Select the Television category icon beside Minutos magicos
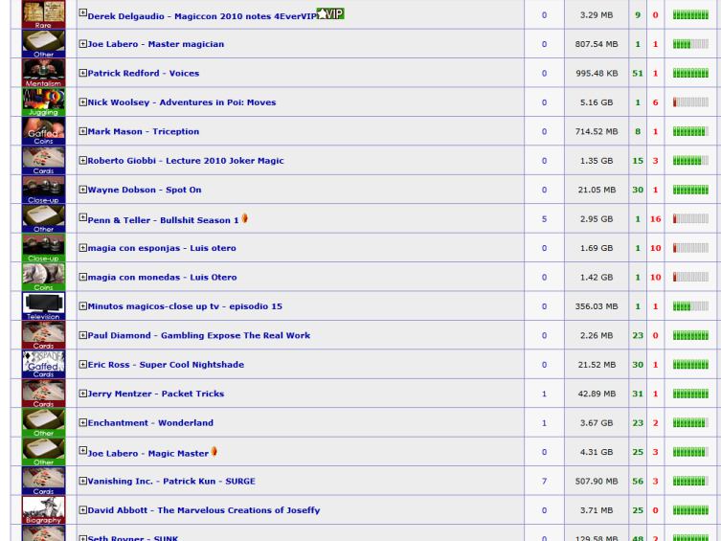The image size is (721, 541). pos(44,306)
